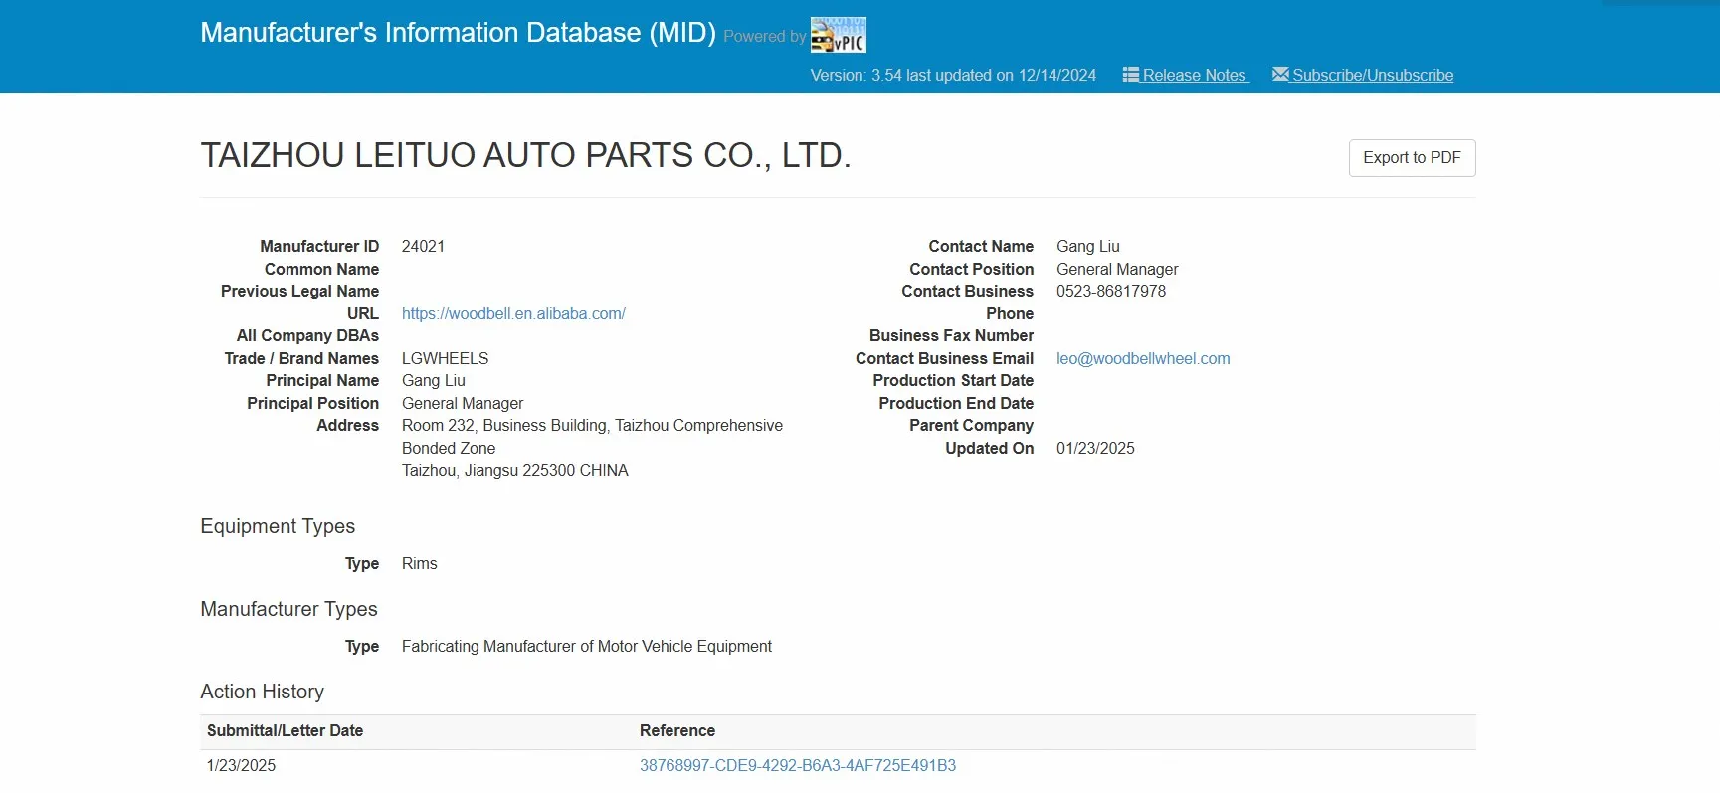Click the Equipment Types section heading
The height and width of the screenshot is (793, 1720).
278,527
